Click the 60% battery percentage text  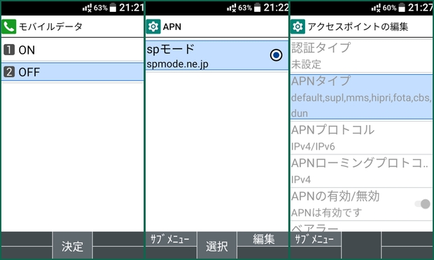pos(389,8)
